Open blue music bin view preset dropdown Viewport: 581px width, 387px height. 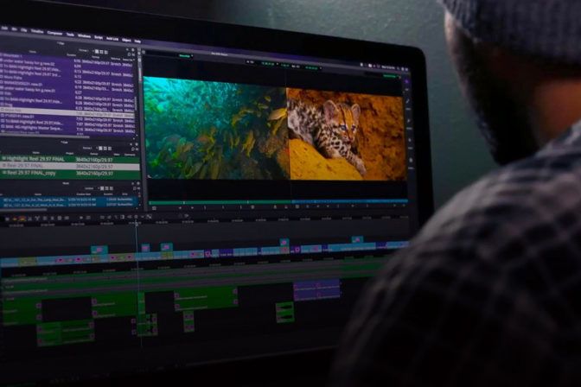(91, 188)
